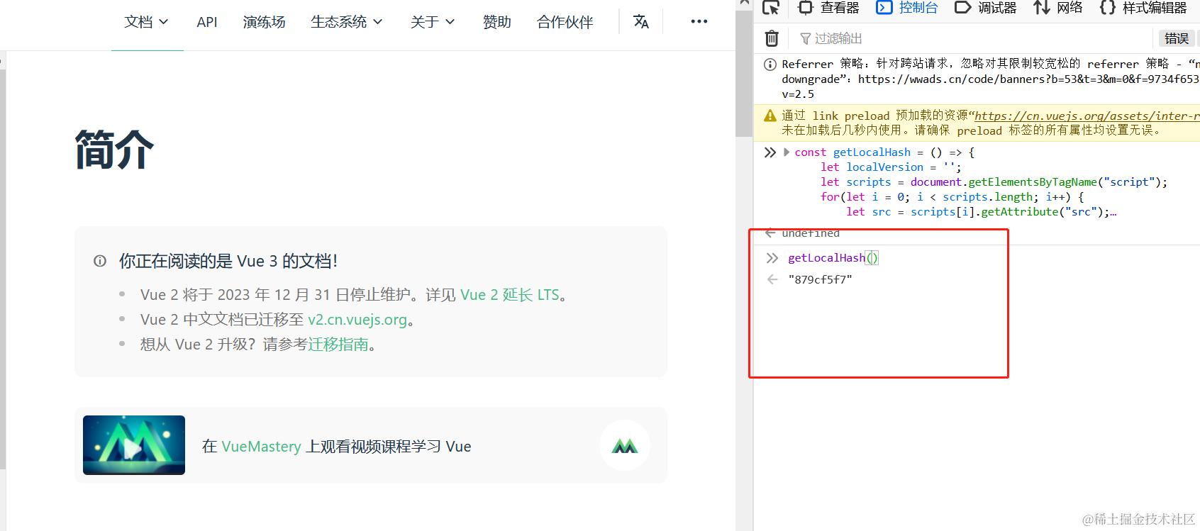Click the language translation icon

[641, 22]
